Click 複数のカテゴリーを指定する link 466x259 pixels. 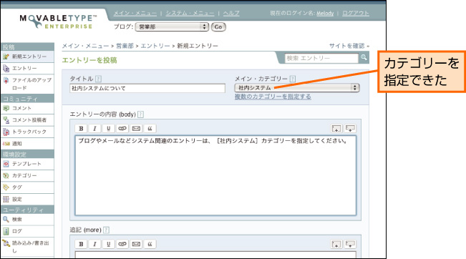coord(273,97)
